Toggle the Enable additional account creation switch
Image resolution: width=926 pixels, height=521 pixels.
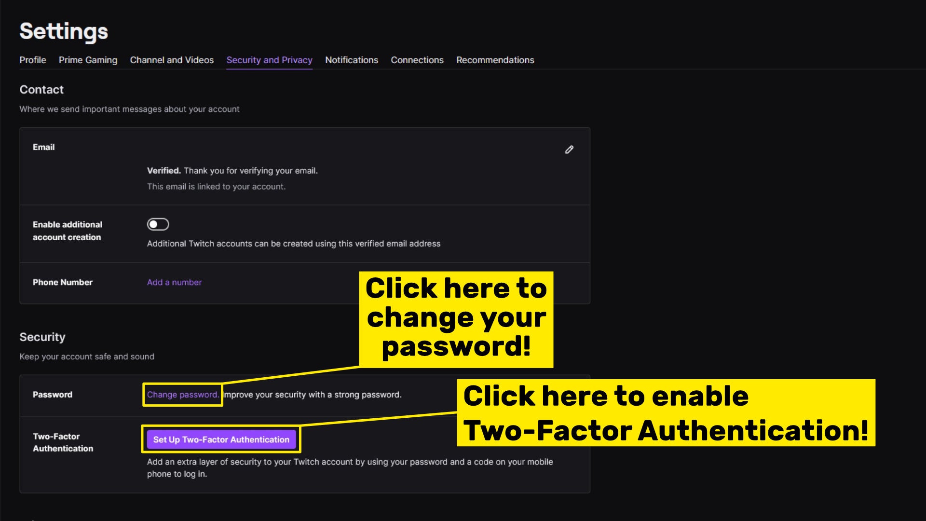(x=158, y=224)
